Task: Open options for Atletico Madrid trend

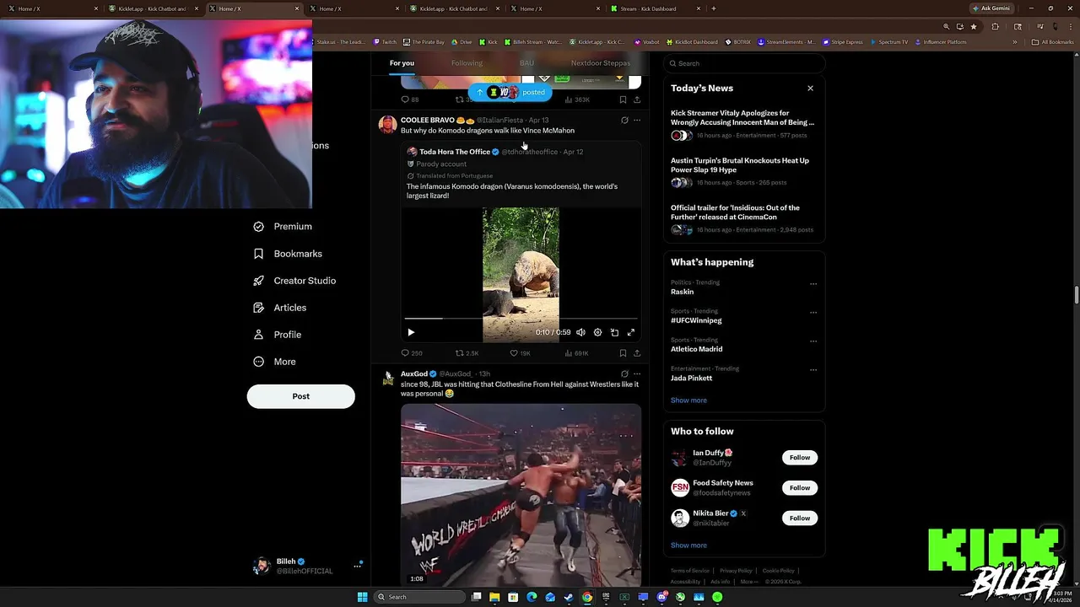Action: pos(813,341)
